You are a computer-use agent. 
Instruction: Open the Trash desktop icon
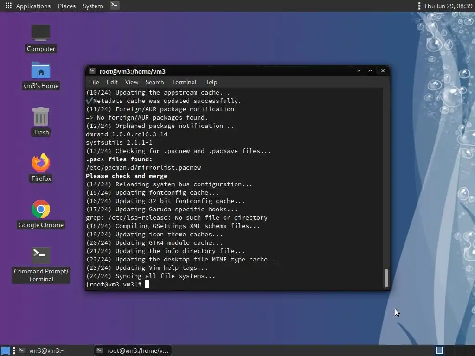coord(41,122)
